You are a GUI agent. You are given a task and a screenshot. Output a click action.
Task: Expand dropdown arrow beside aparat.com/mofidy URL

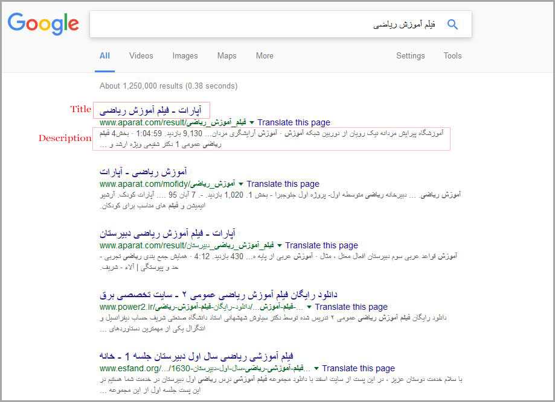[x=241, y=184]
